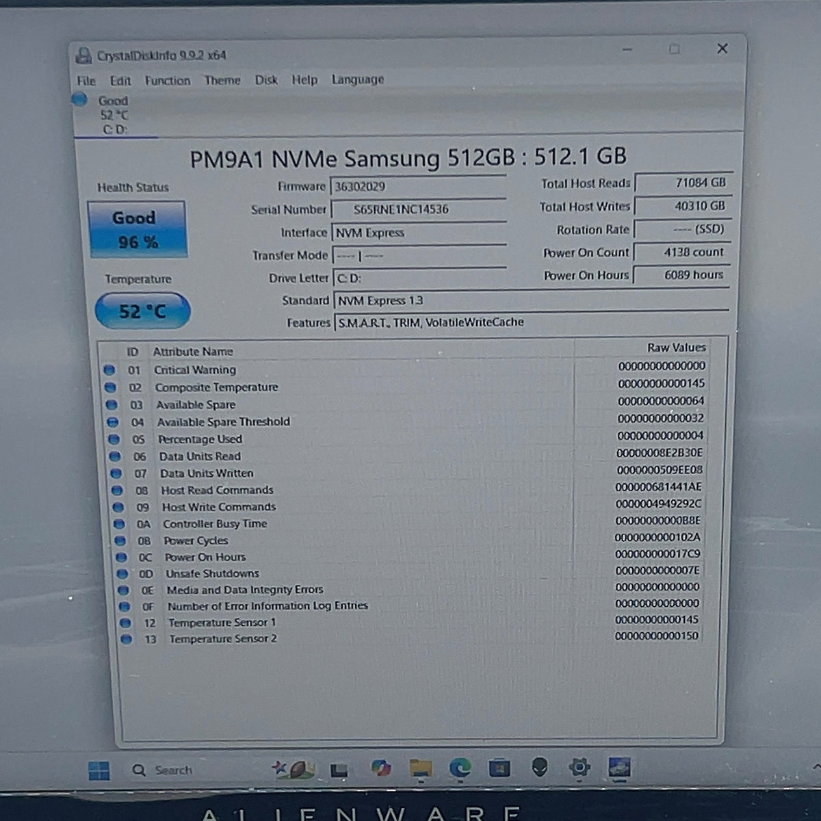
Task: Click the status dot for Data Units Read
Action: (x=115, y=456)
